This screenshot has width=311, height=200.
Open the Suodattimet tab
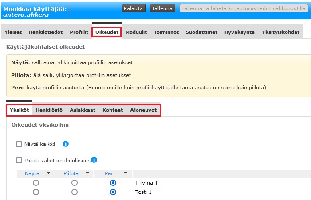201,32
